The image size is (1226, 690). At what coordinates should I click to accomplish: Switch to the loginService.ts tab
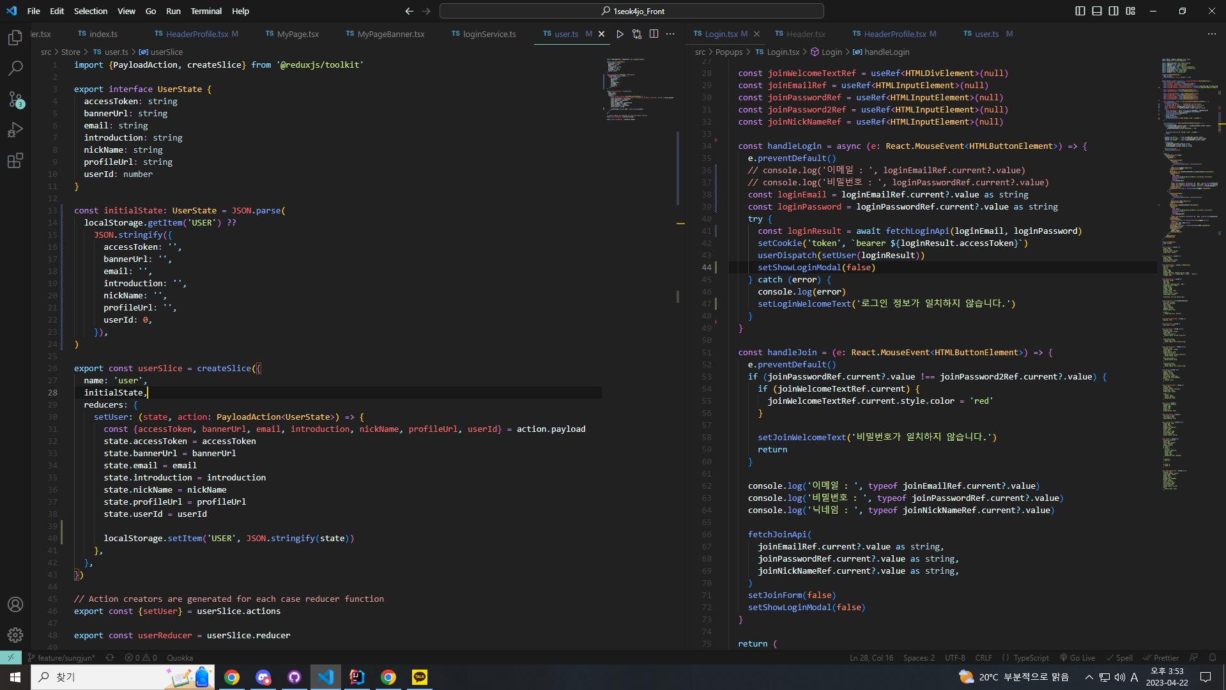484,34
